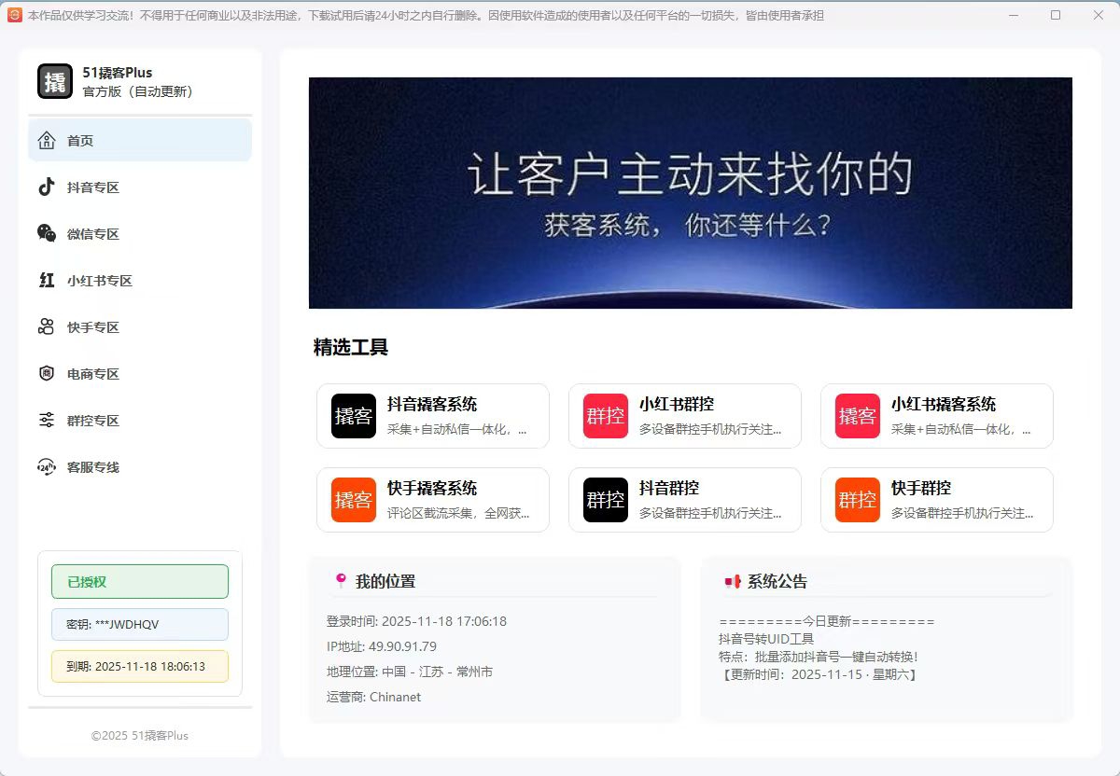Click the 撬 app logo in sidebar
Screen dimensions: 1120x776
[x=54, y=80]
